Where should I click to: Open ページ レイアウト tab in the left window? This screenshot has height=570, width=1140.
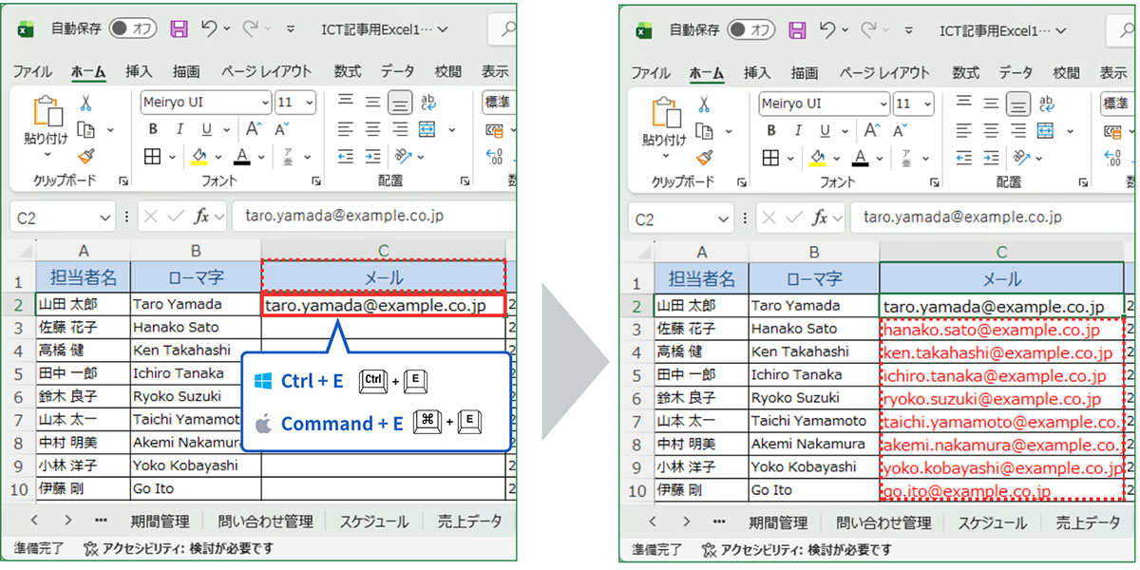[266, 71]
